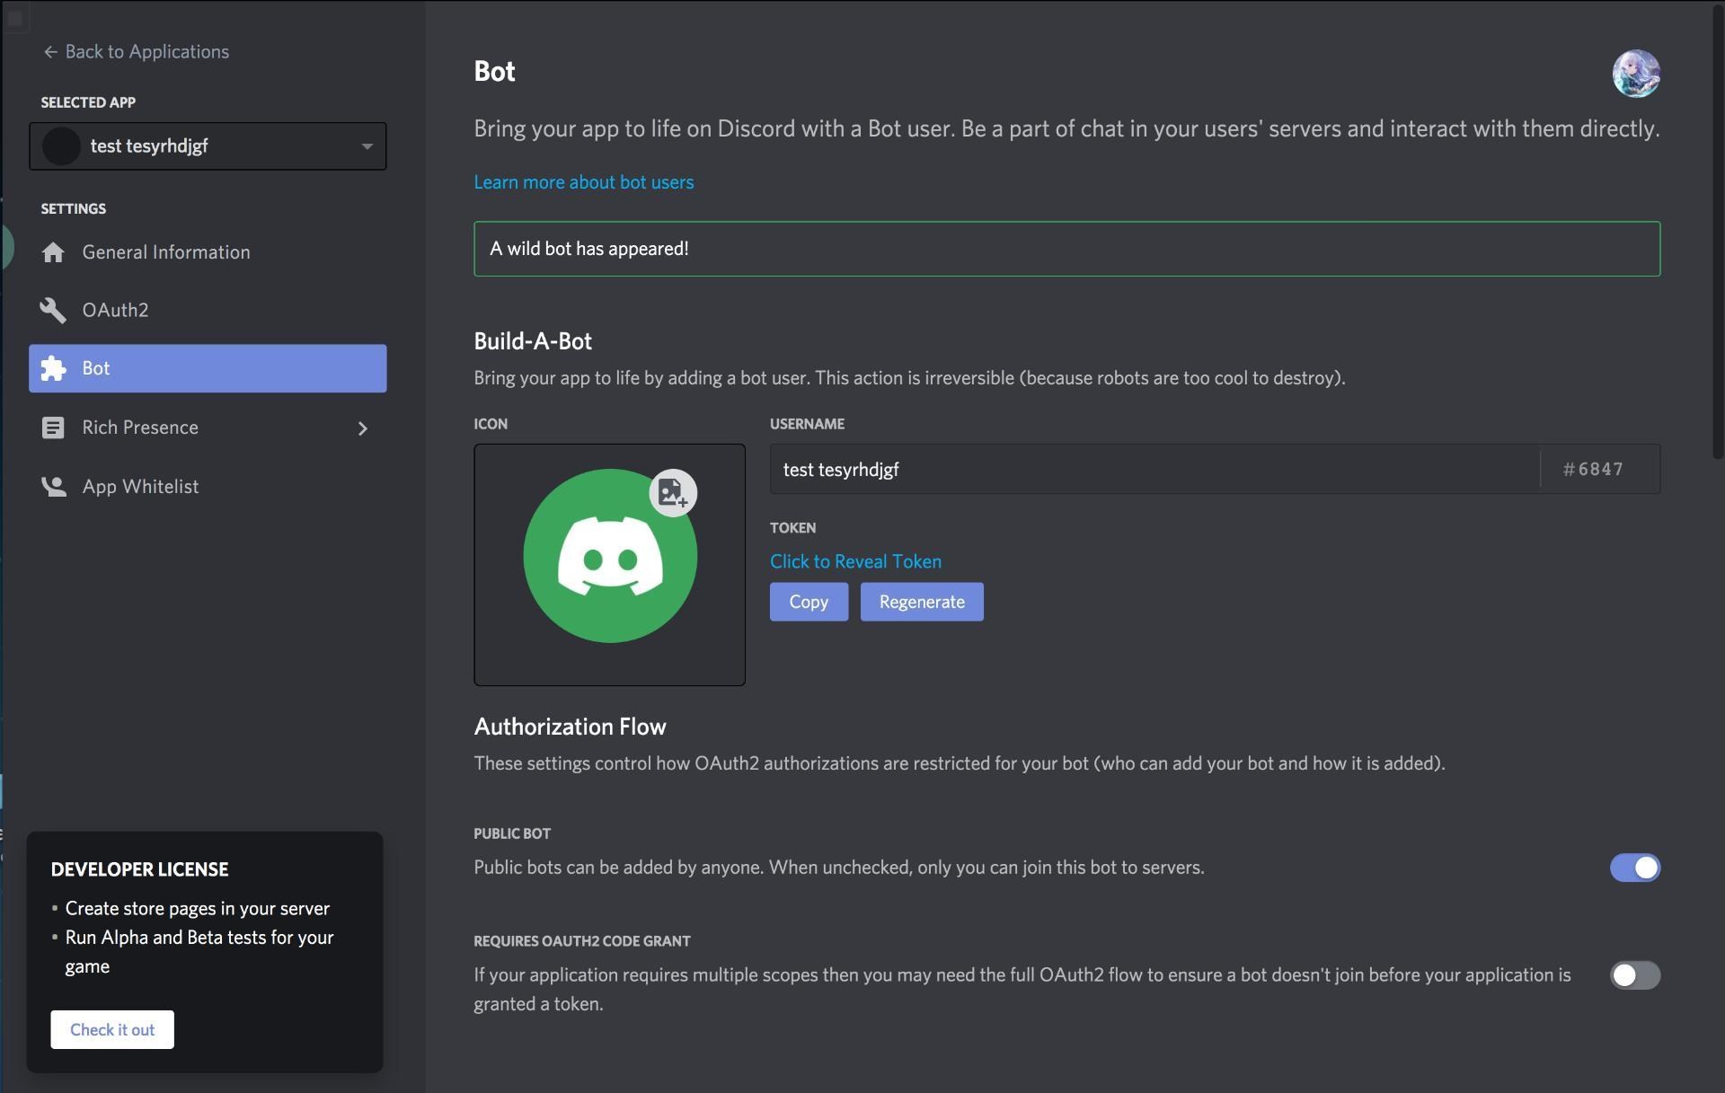
Task: Expand the Rich Presence submenu chevron
Action: (363, 428)
